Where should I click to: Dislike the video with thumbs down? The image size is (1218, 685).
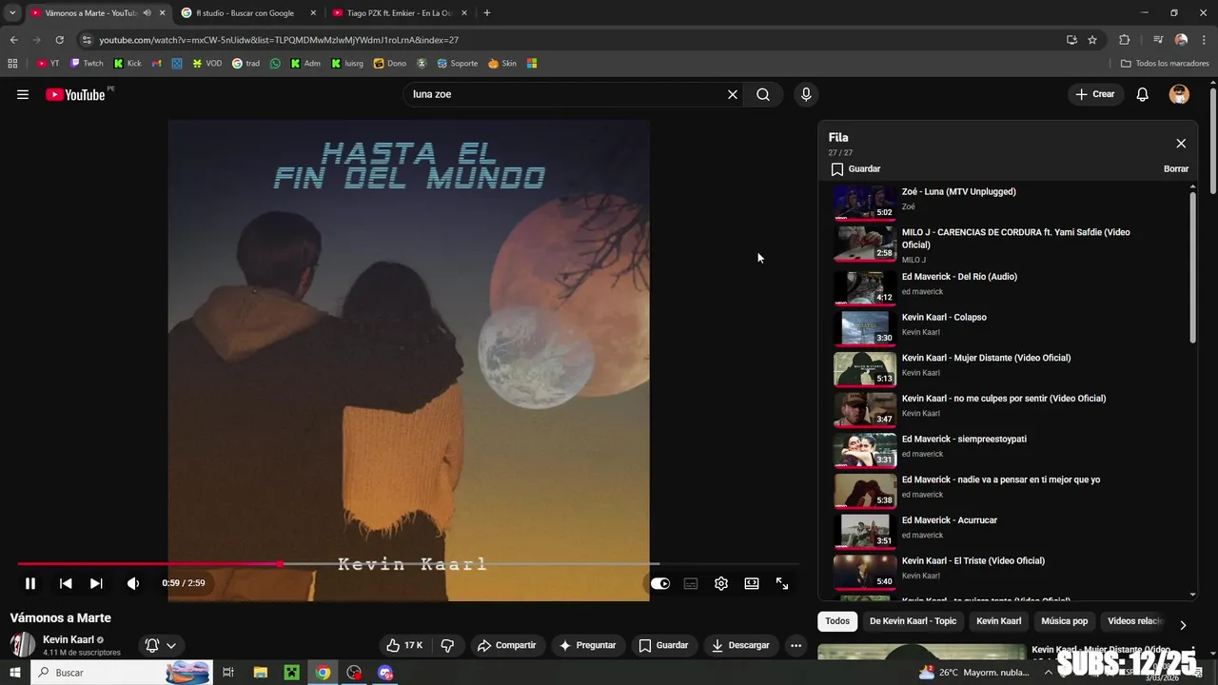point(447,645)
